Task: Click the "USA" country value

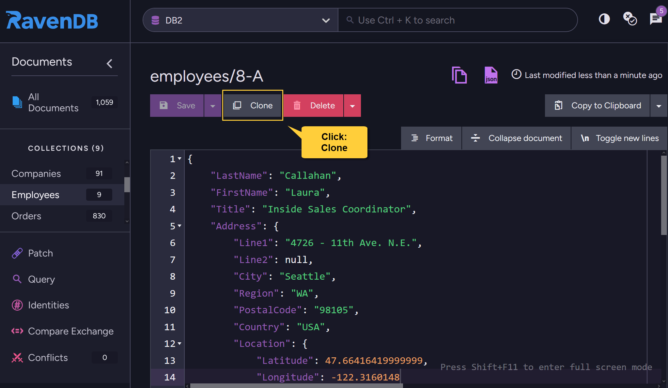Action: coord(311,327)
